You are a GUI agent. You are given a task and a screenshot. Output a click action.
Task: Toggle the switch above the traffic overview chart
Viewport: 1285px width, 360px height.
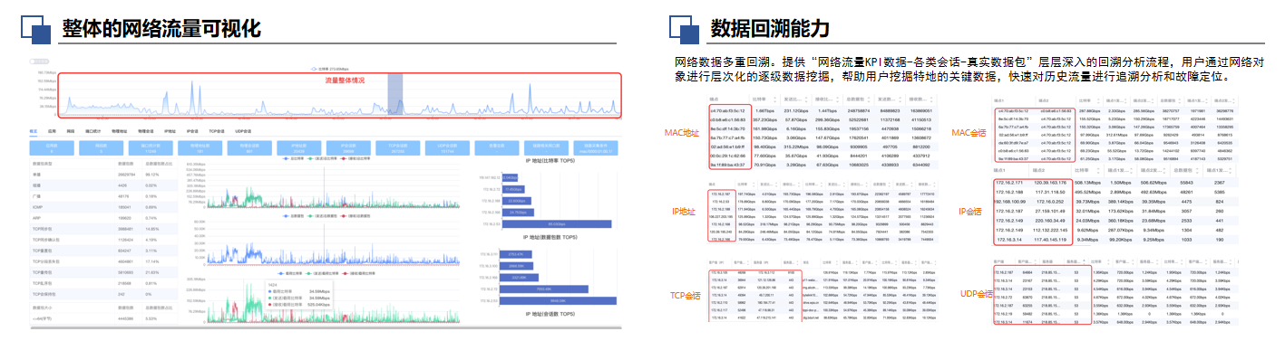click(38, 62)
